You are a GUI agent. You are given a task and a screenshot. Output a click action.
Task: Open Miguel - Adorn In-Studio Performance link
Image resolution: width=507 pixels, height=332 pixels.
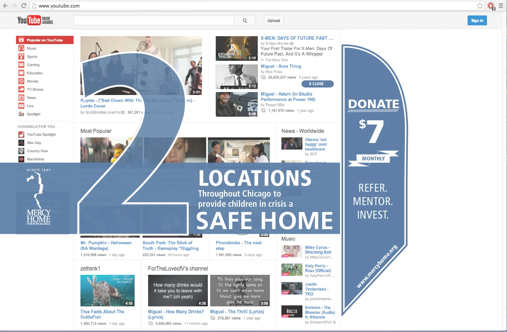click(288, 97)
